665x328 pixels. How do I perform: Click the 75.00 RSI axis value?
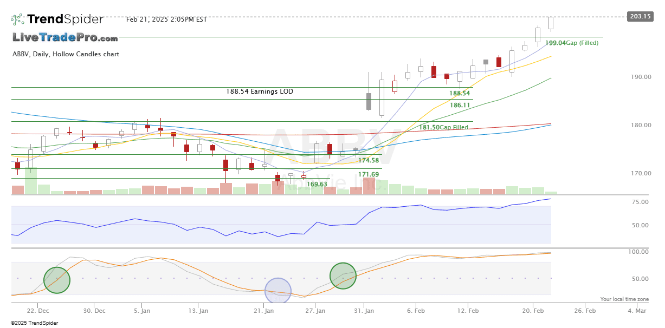click(640, 202)
